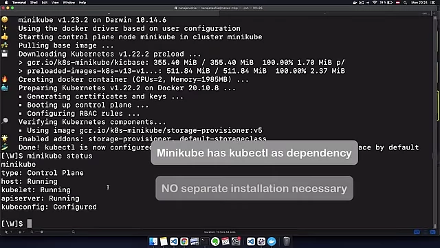The height and width of the screenshot is (248, 440).
Task: Open the Window menu
Action: (69, 3)
